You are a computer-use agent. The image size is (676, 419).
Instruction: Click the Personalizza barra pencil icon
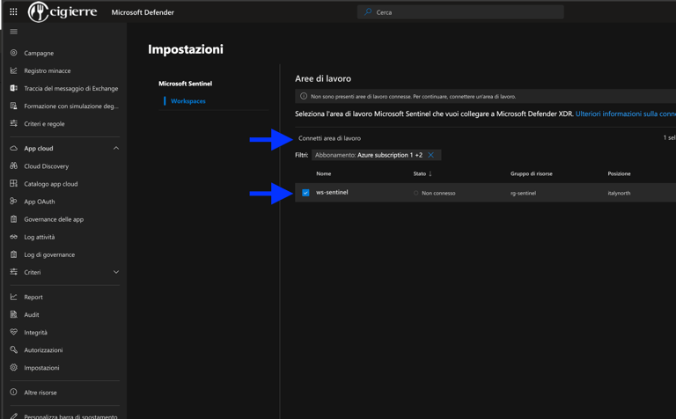click(x=14, y=416)
